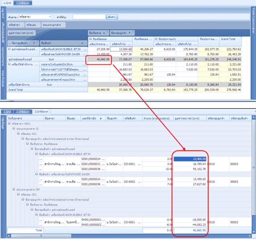The height and width of the screenshot is (239, 256).
Task: Click the Vat value data field chip
Action: pyautogui.click(x=21, y=33)
